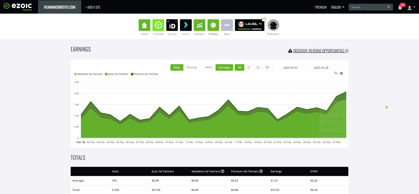The width and height of the screenshot is (419, 194).
Task: Click the TOTALS section heading
Action: [78, 158]
